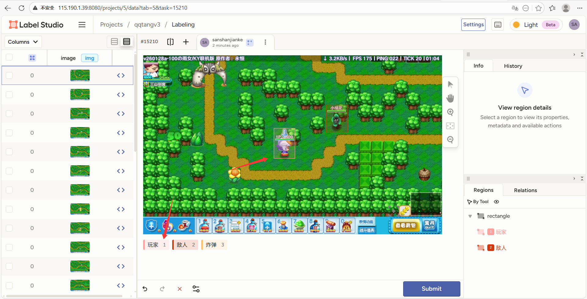587x299 pixels.
Task: Check the first task row checkbox
Action: [x=9, y=75]
